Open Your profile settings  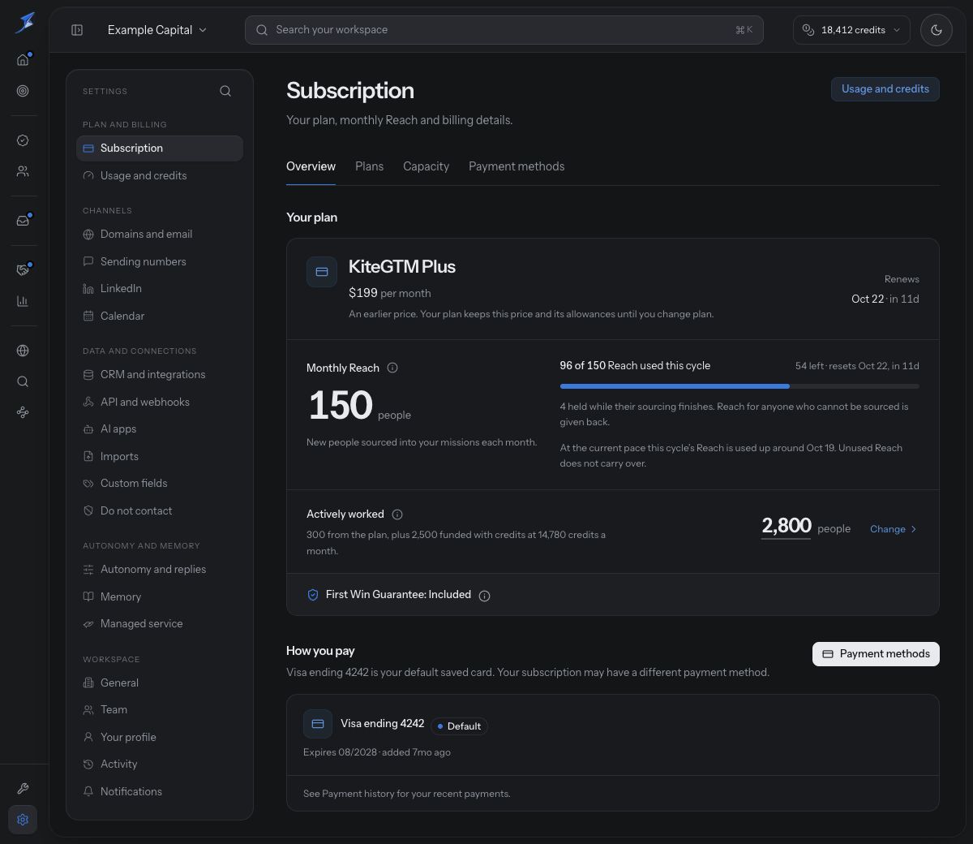(160, 738)
